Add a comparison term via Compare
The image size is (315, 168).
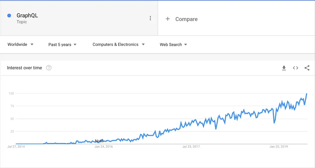[x=186, y=19]
